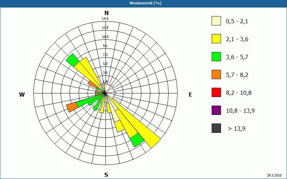Click the 9,1 radial scale value
Image resolution: width=287 pixels, height=179 pixels.
pyautogui.click(x=105, y=46)
